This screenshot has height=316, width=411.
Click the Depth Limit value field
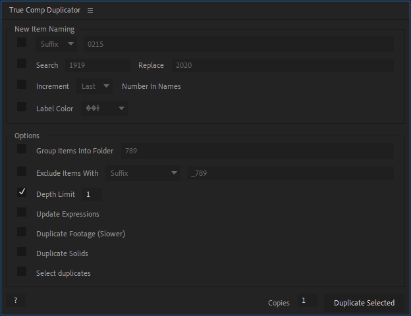92,194
